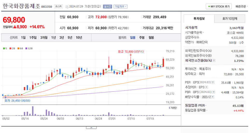The width and height of the screenshot is (250, 133).
Task: Open the 시가총액순위 link
Action: coord(193,33)
